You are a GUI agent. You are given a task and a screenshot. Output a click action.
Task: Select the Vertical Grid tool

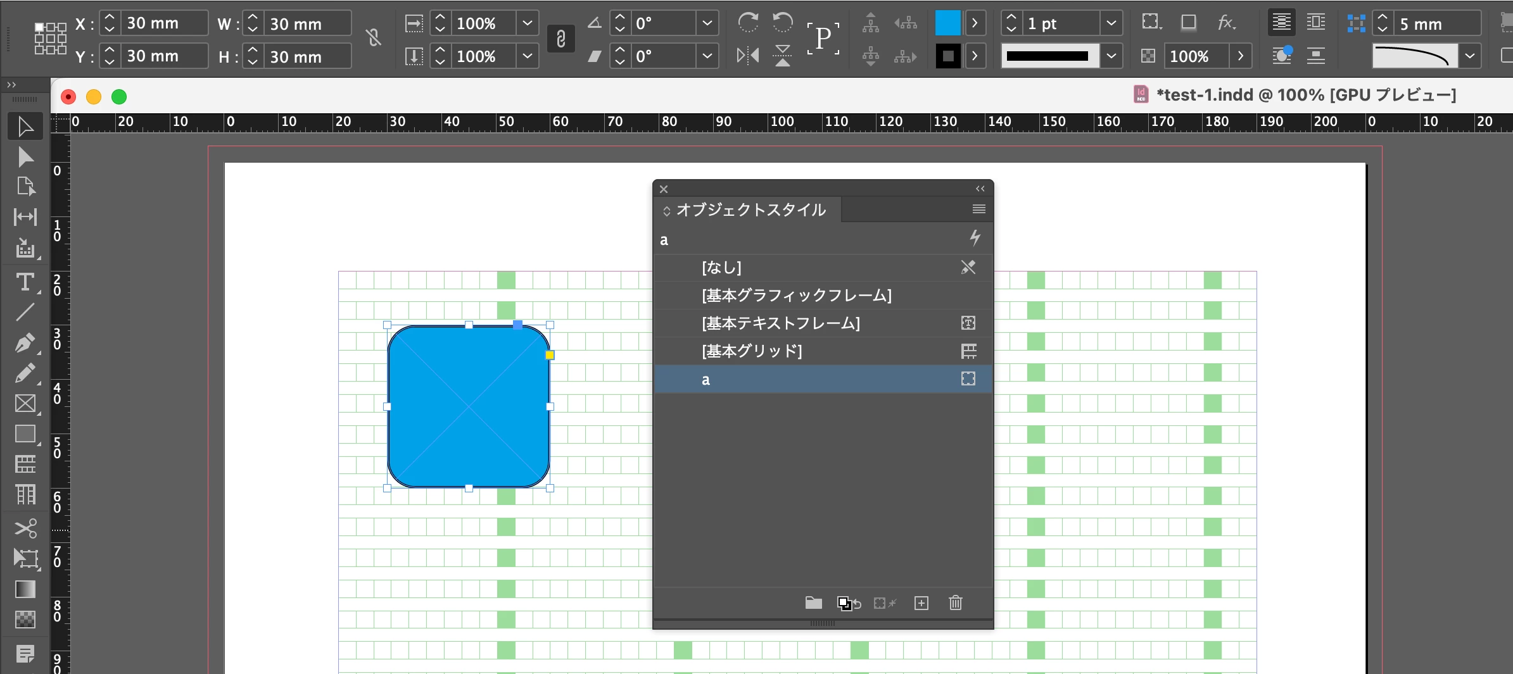(x=25, y=494)
